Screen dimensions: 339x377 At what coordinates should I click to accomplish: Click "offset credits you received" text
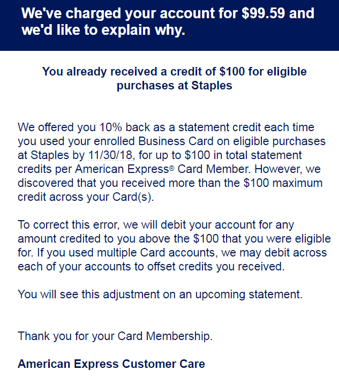[x=216, y=267]
